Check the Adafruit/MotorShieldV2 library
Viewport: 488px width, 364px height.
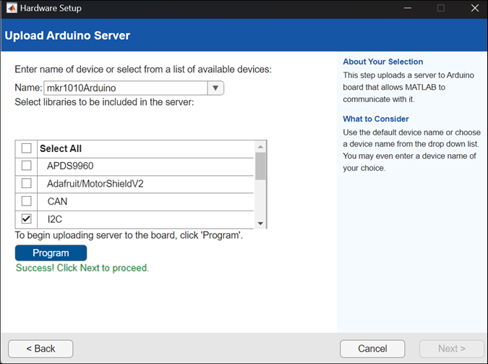27,184
